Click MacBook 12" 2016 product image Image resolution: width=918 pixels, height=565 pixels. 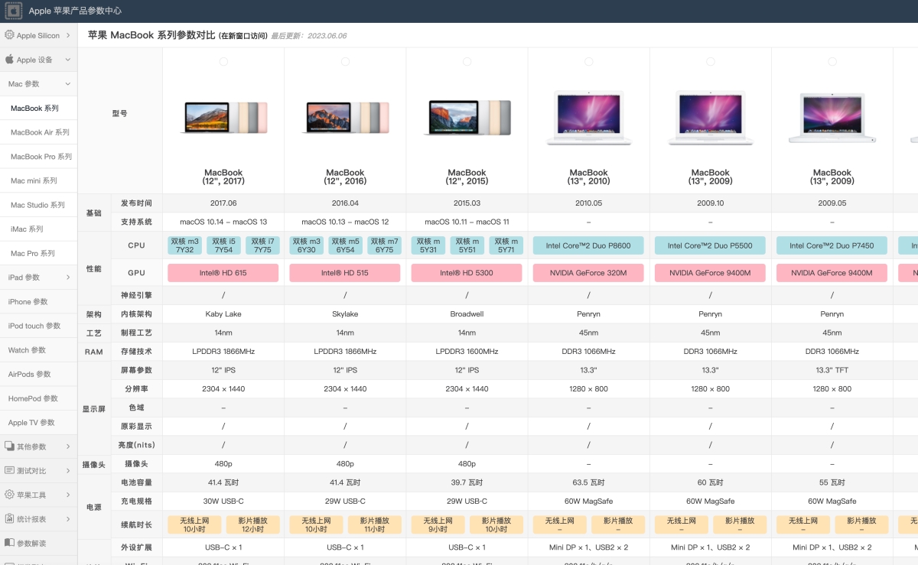click(x=345, y=118)
